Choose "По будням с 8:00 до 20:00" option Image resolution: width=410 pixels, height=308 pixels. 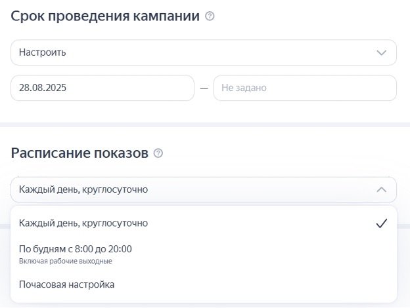coord(76,249)
